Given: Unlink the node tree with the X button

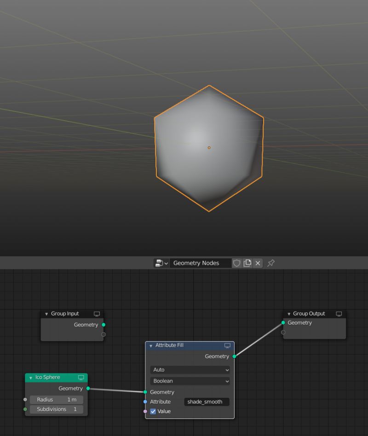Looking at the screenshot, I should point(258,263).
